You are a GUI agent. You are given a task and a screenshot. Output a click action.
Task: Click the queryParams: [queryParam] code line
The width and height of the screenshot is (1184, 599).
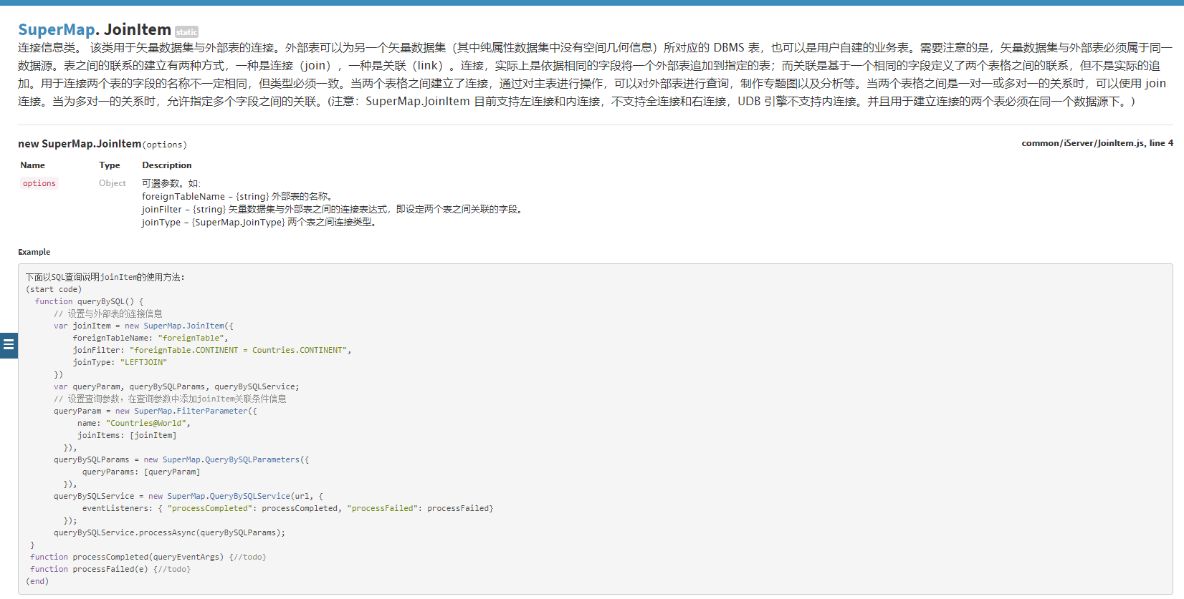point(141,472)
